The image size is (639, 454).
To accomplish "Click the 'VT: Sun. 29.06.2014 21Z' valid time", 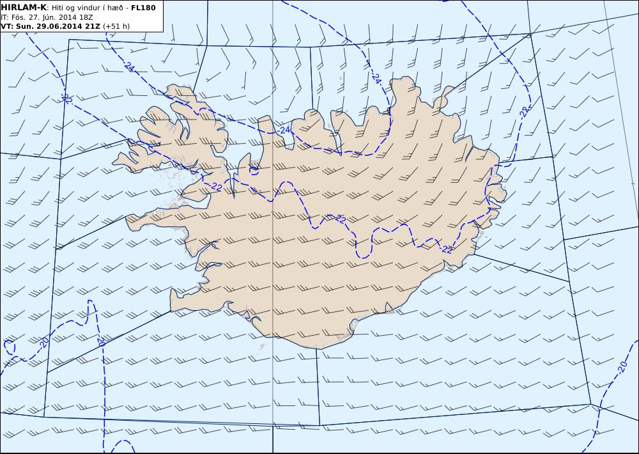I will point(50,26).
